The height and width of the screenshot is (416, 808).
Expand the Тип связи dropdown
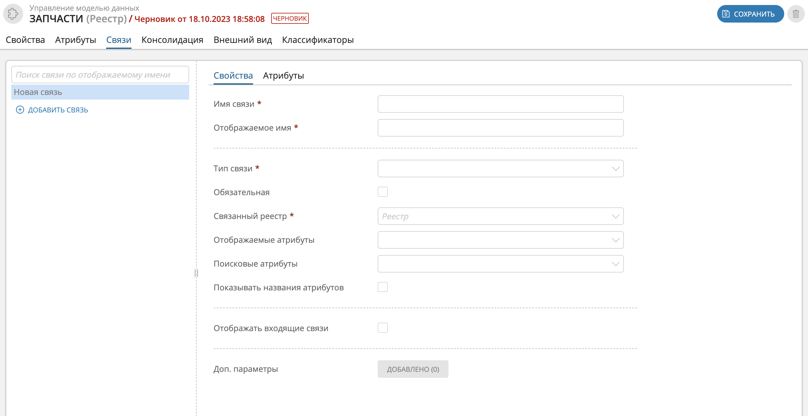pyautogui.click(x=500, y=168)
